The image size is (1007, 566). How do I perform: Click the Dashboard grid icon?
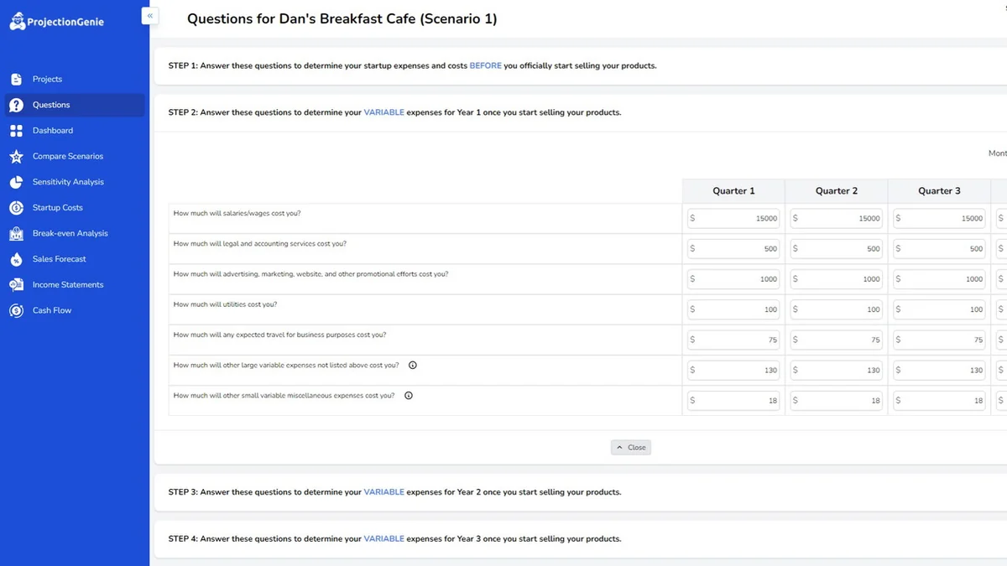[16, 131]
